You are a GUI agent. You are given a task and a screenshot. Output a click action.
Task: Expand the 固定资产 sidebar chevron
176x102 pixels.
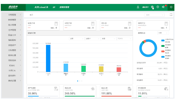(20, 45)
